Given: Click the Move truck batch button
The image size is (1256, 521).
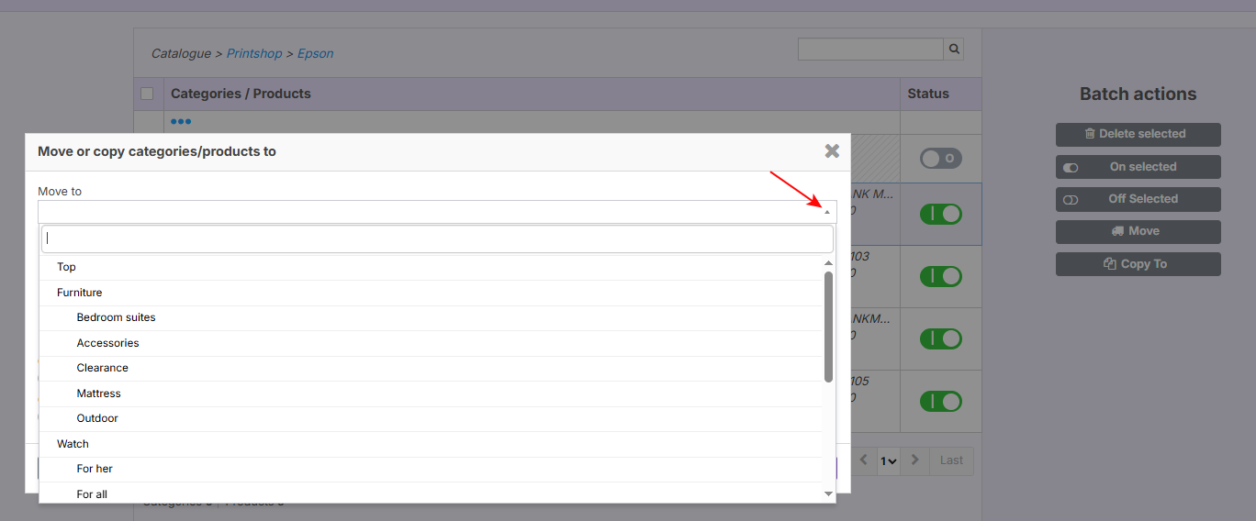Looking at the screenshot, I should point(1138,231).
